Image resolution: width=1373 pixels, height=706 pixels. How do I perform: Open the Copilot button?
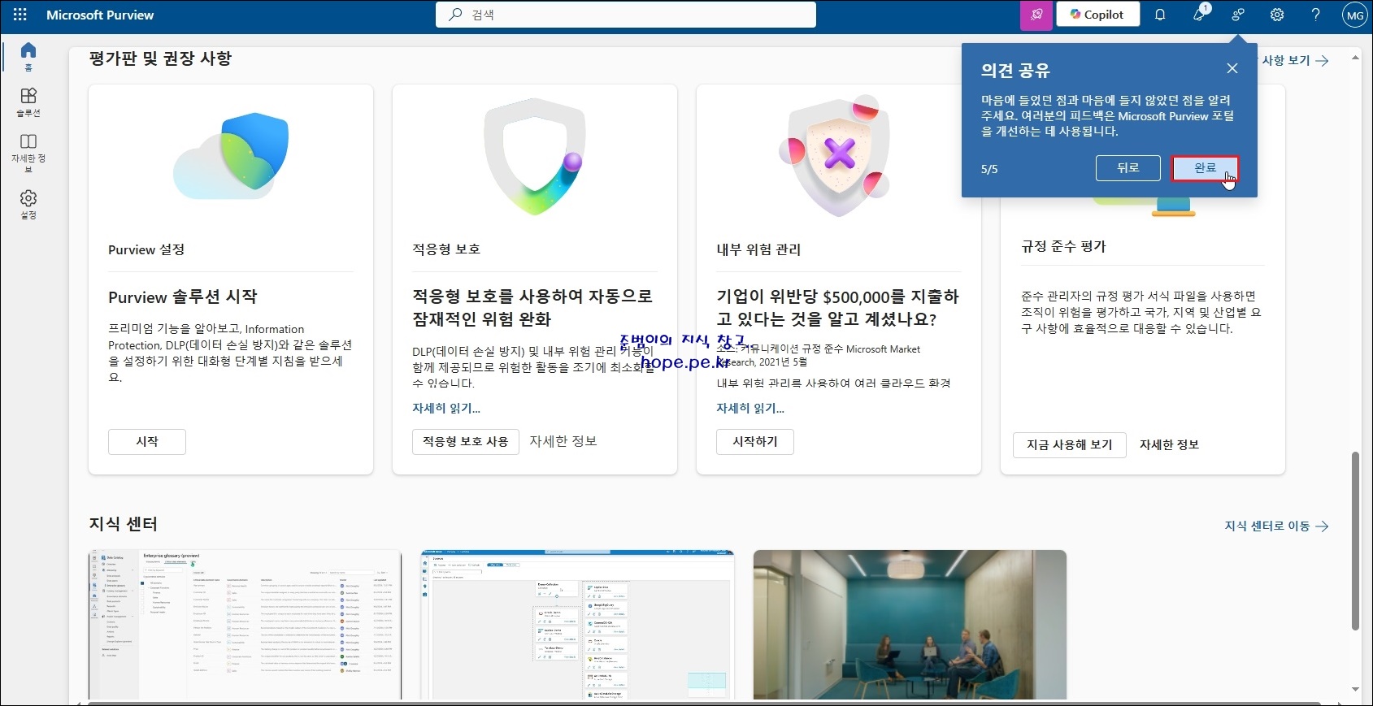(x=1097, y=15)
